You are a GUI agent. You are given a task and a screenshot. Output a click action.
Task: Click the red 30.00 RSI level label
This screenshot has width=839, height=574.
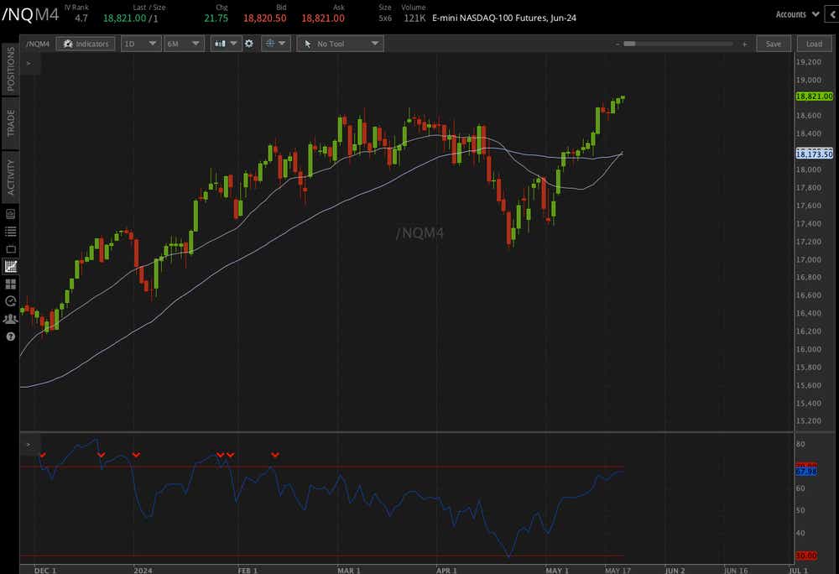tap(805, 556)
